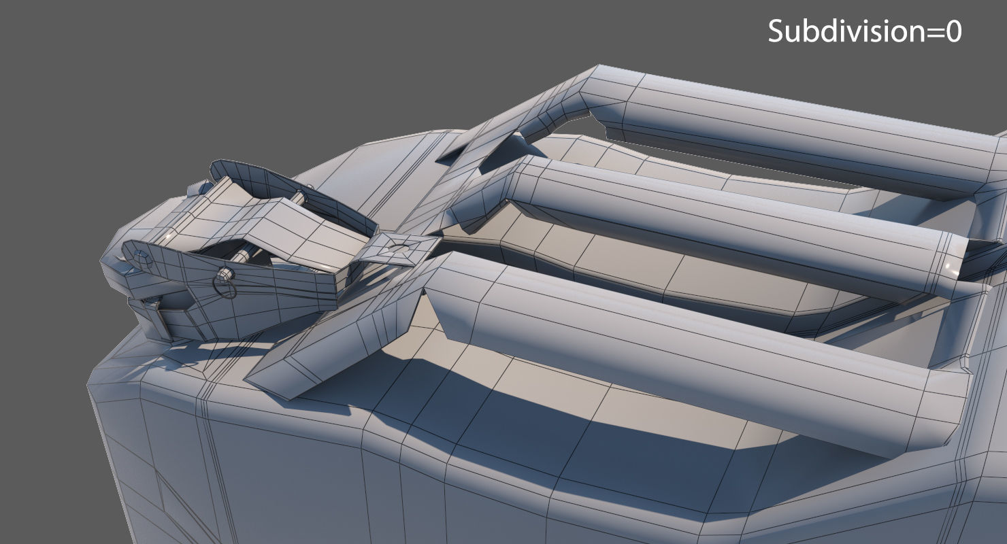
Task: Click the 'Subdivision=0' text label
Action: (865, 31)
